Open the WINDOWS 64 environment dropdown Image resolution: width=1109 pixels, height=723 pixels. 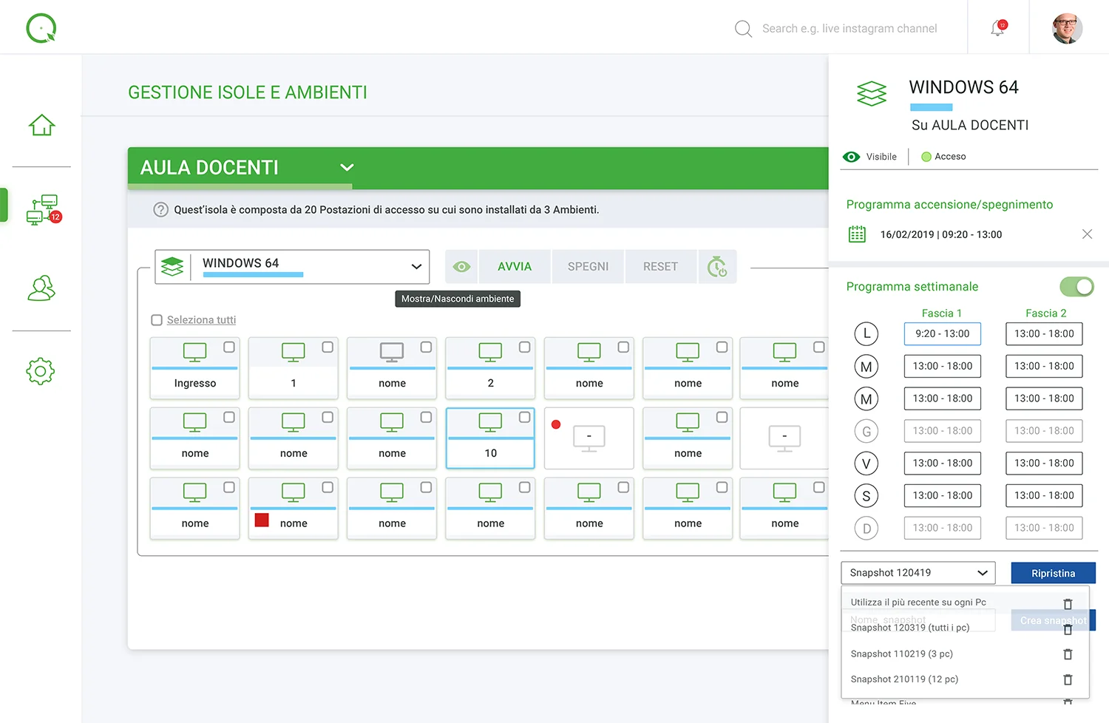pos(292,266)
